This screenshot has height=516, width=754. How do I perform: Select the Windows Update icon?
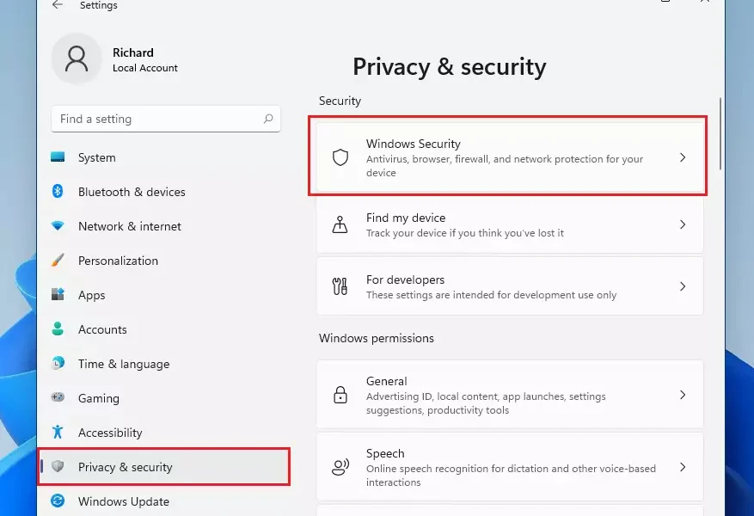[58, 501]
